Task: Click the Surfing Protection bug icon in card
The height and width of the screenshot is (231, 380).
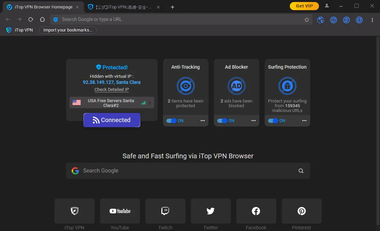Action: pos(287,86)
